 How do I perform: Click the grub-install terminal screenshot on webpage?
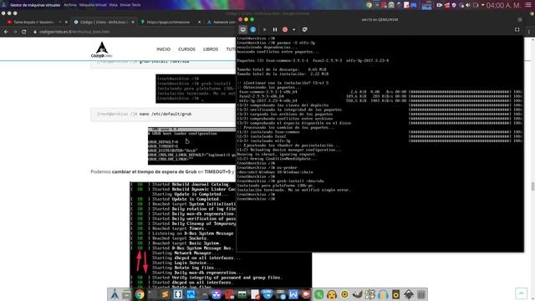(x=196, y=89)
